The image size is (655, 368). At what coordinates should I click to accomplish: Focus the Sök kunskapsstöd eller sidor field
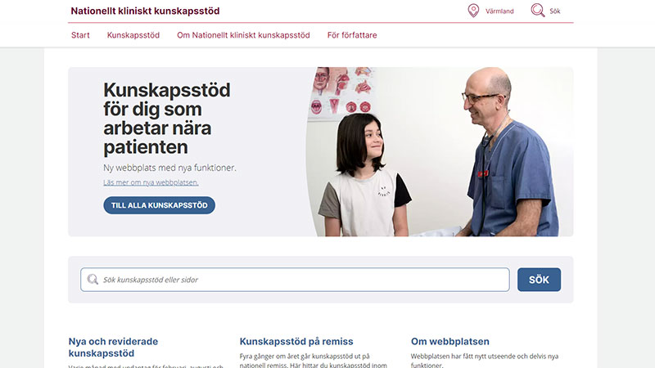click(x=295, y=280)
